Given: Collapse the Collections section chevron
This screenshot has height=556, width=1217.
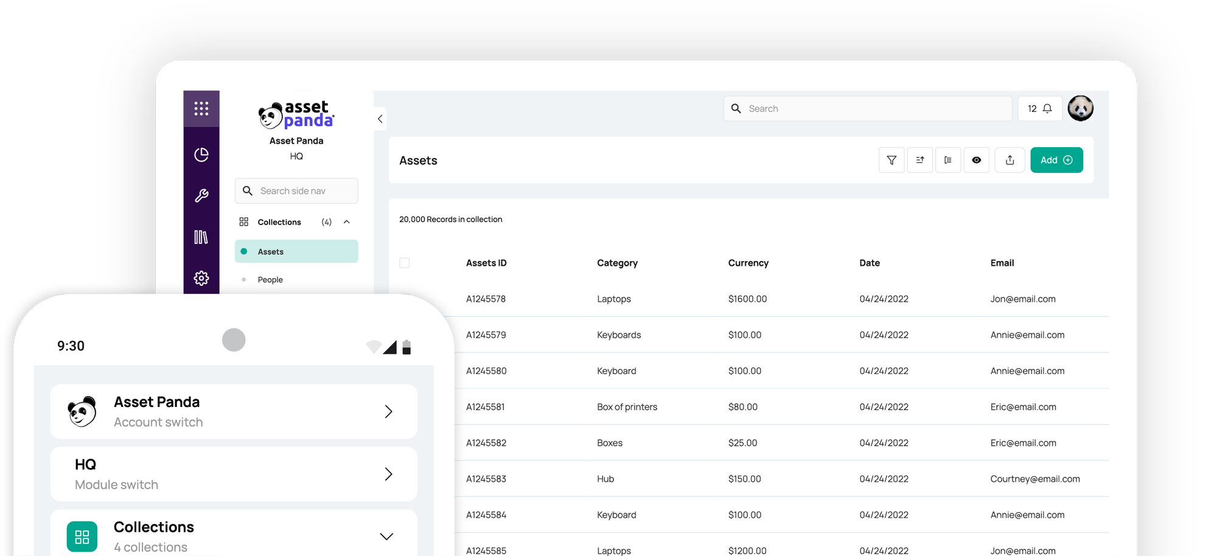Looking at the screenshot, I should tap(347, 222).
